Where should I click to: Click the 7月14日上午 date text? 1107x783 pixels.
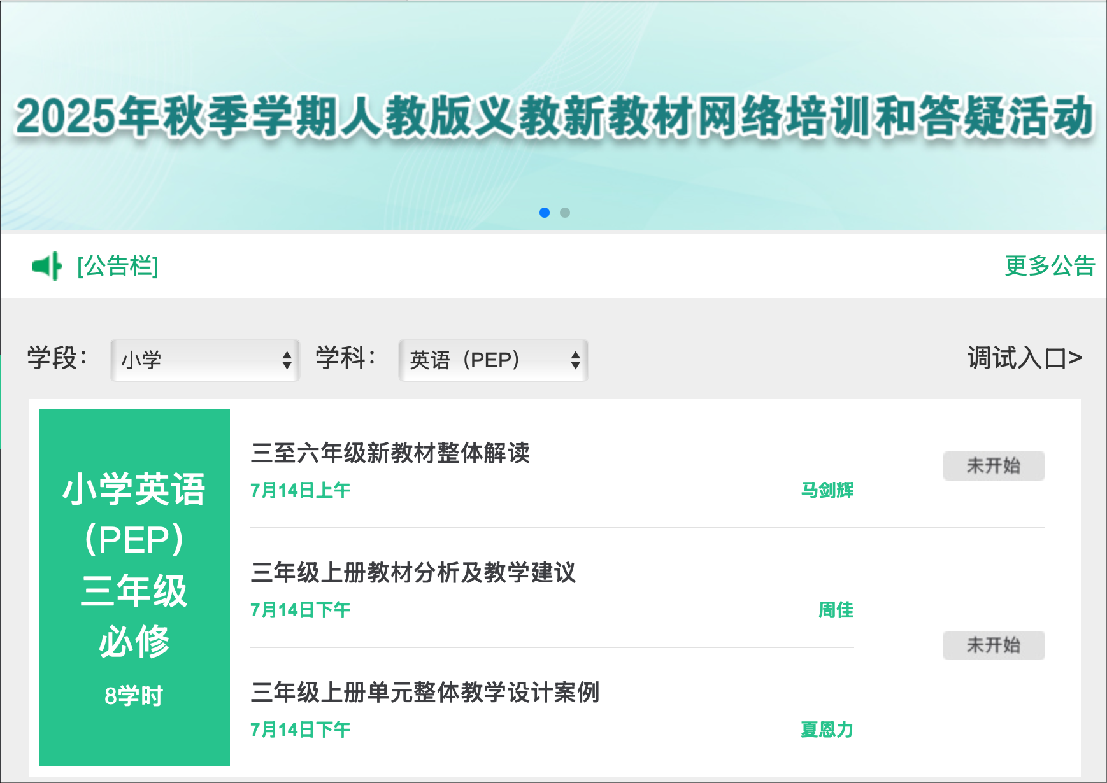pos(301,490)
